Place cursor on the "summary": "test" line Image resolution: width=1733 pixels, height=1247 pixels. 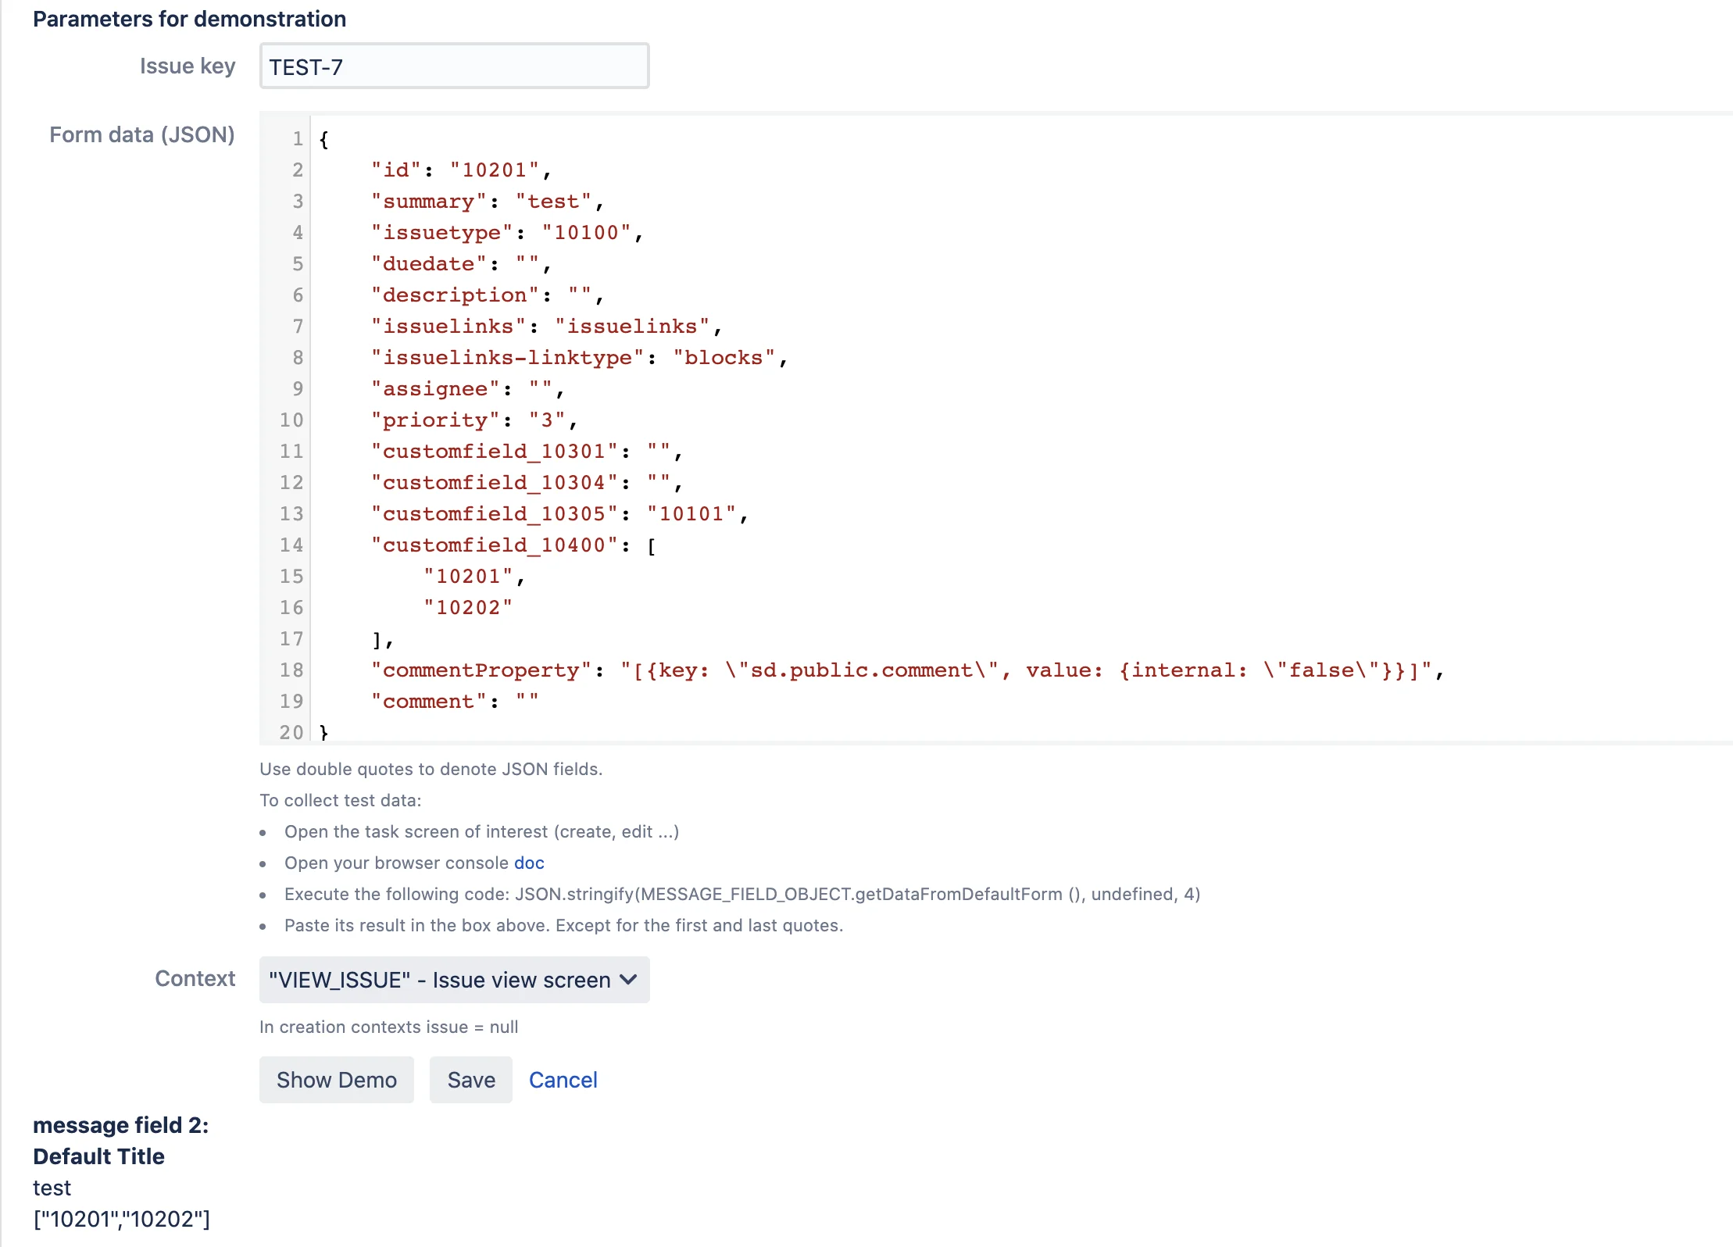[x=488, y=202]
